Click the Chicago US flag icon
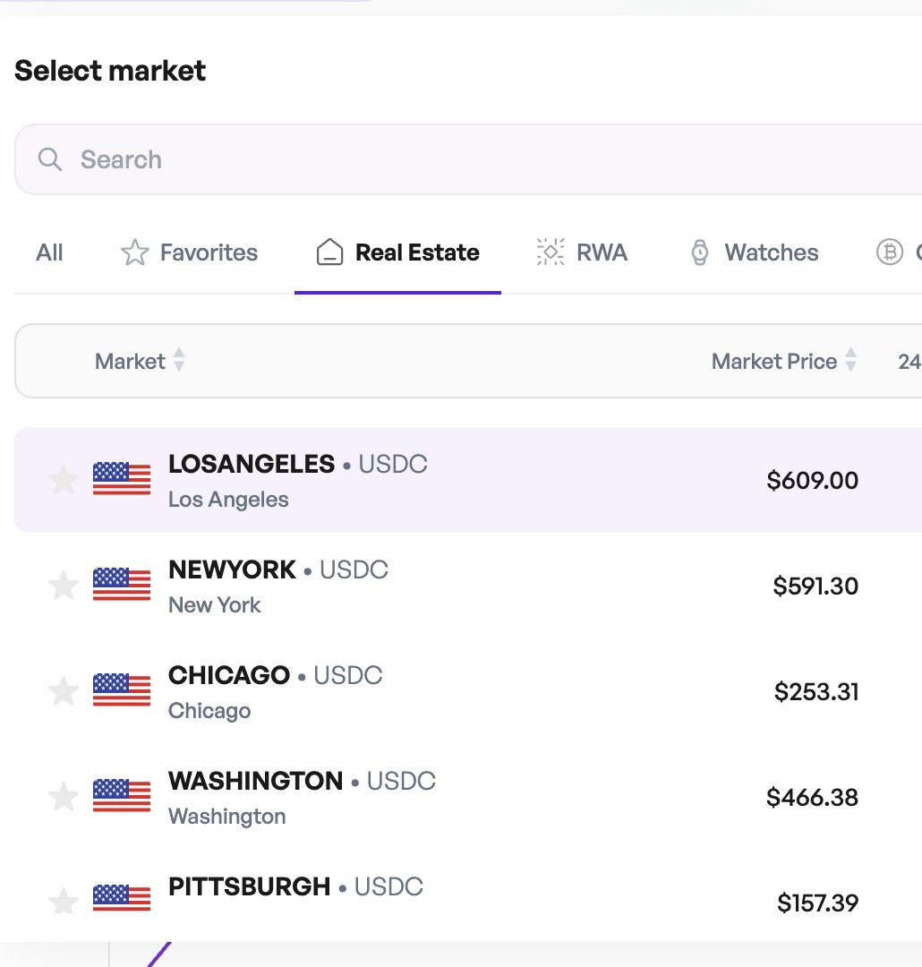The width and height of the screenshot is (922, 967). click(x=122, y=690)
